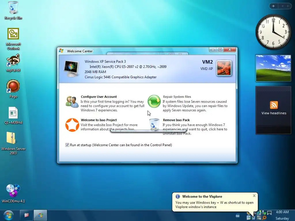Click View headlines in feed gadget
295x221 pixels.
tap(274, 113)
